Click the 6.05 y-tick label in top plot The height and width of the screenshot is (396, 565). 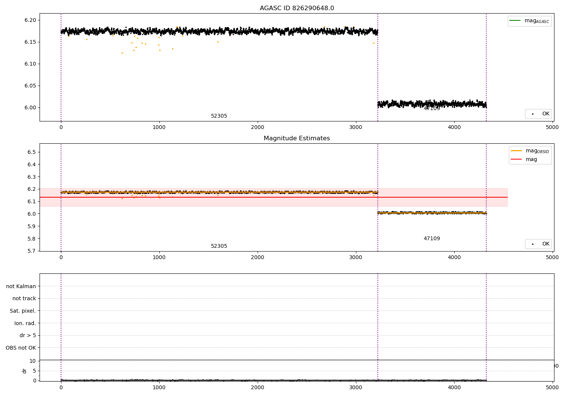point(30,86)
